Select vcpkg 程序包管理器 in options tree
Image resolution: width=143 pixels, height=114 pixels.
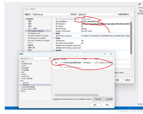click(28, 87)
